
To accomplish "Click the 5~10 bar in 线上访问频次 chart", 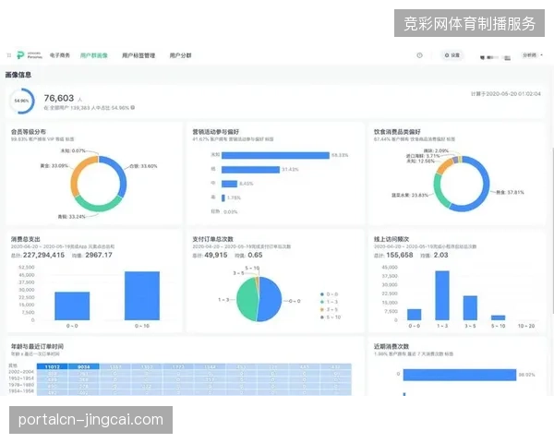I will click(x=498, y=317).
